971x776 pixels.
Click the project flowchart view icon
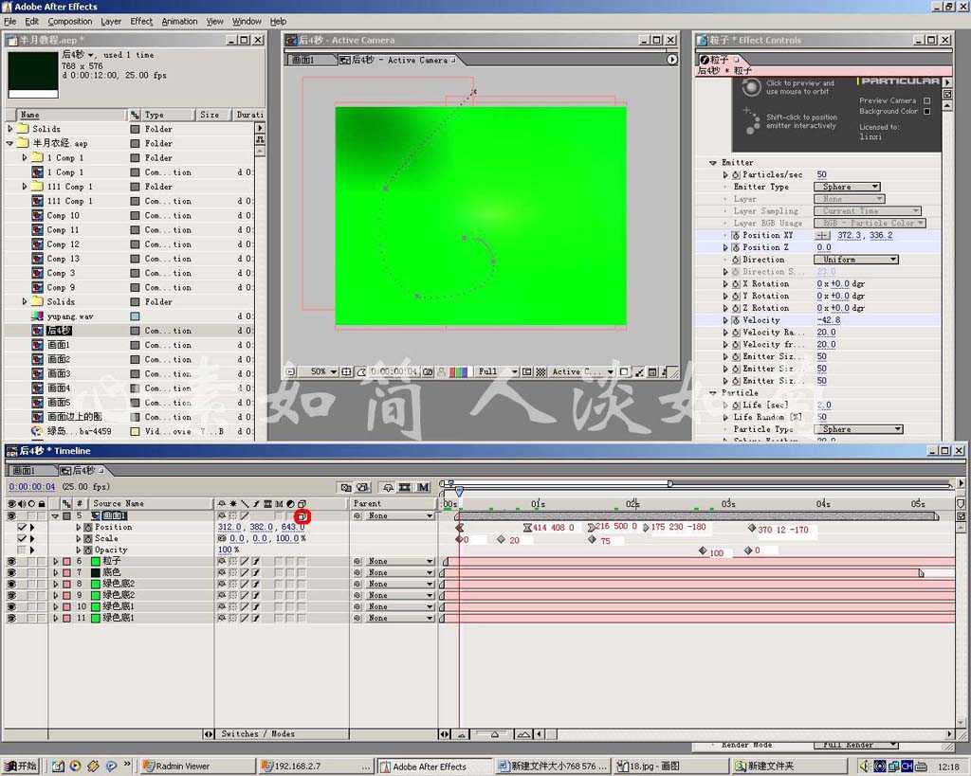[261, 140]
